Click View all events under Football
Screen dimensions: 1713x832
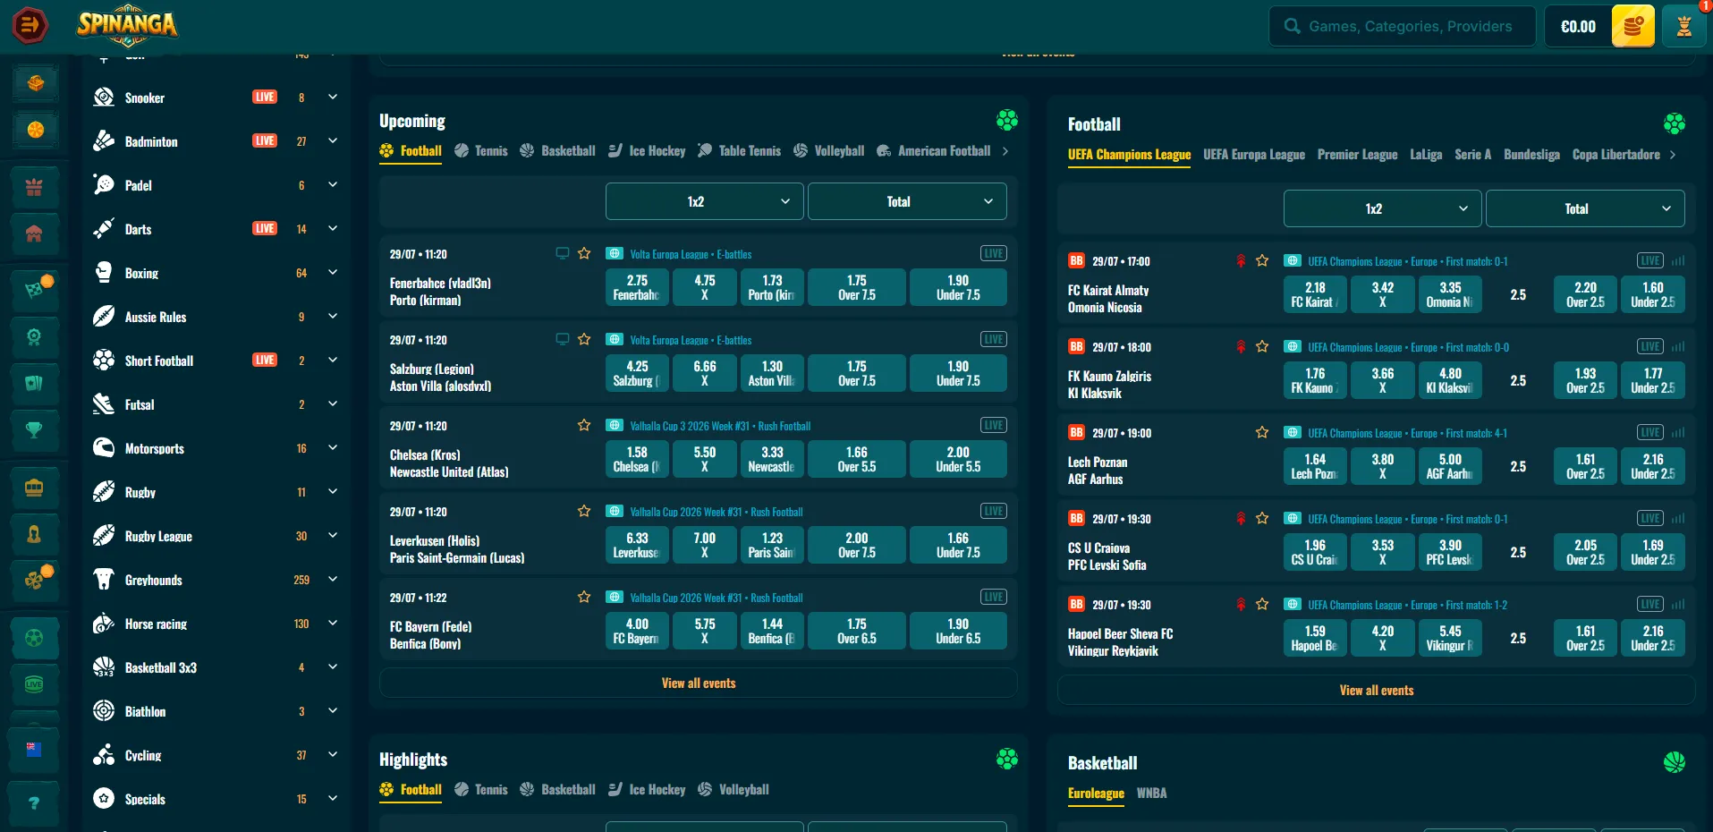pos(1377,690)
